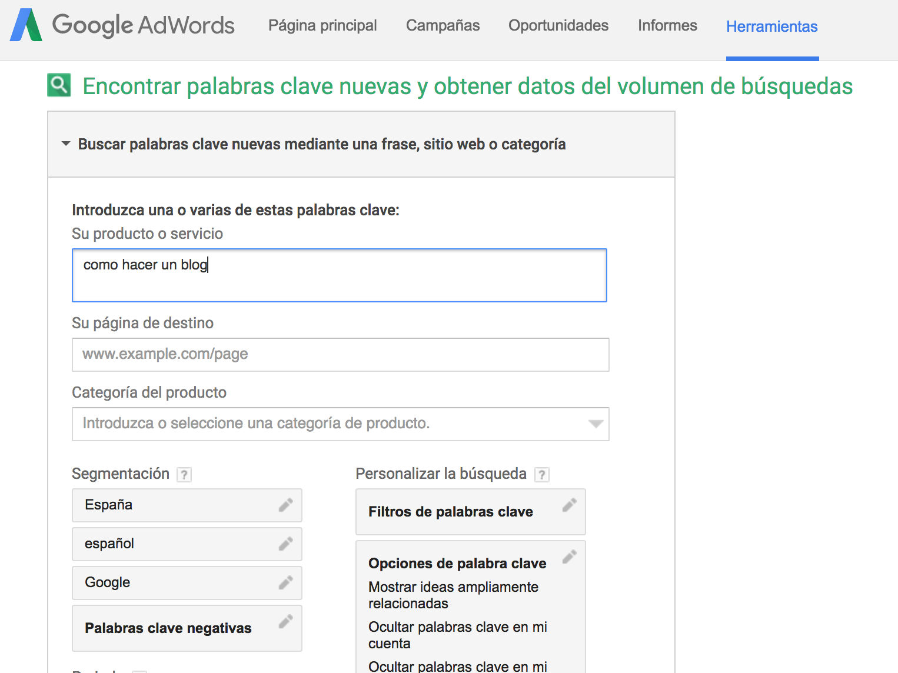Image resolution: width=898 pixels, height=673 pixels.
Task: Edit Palabras clave negativas pencil icon
Action: click(x=286, y=621)
